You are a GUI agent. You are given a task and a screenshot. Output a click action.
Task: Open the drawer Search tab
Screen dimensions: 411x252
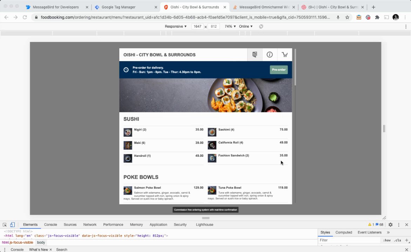point(62,250)
